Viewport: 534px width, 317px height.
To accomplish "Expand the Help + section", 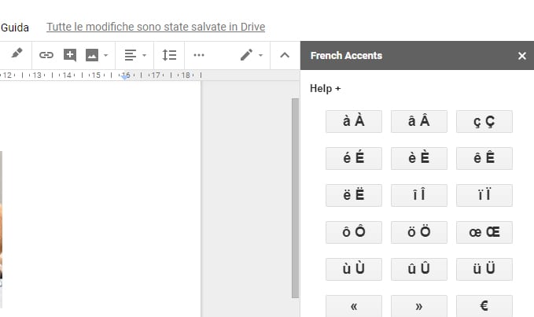I will click(326, 89).
